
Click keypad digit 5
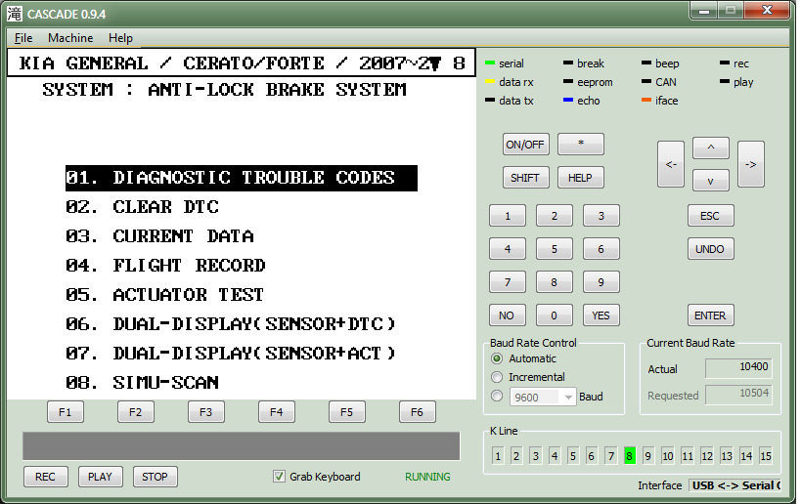pos(555,249)
